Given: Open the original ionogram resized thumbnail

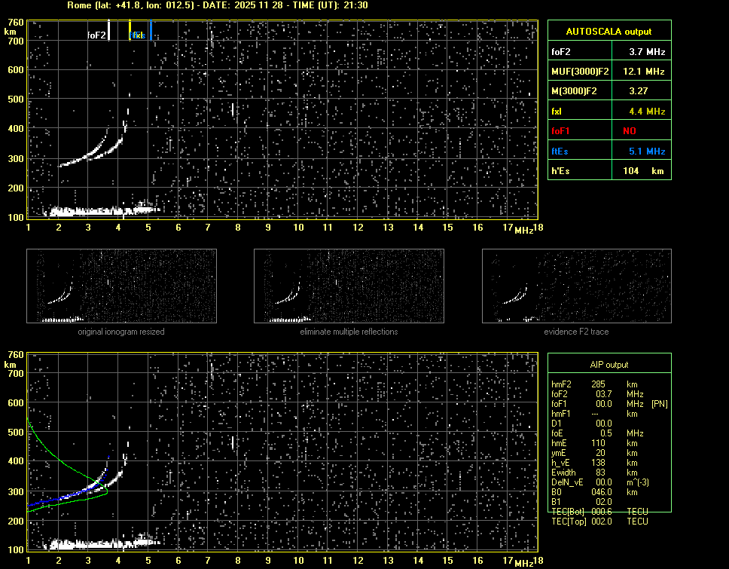Looking at the screenshot, I should [x=121, y=286].
